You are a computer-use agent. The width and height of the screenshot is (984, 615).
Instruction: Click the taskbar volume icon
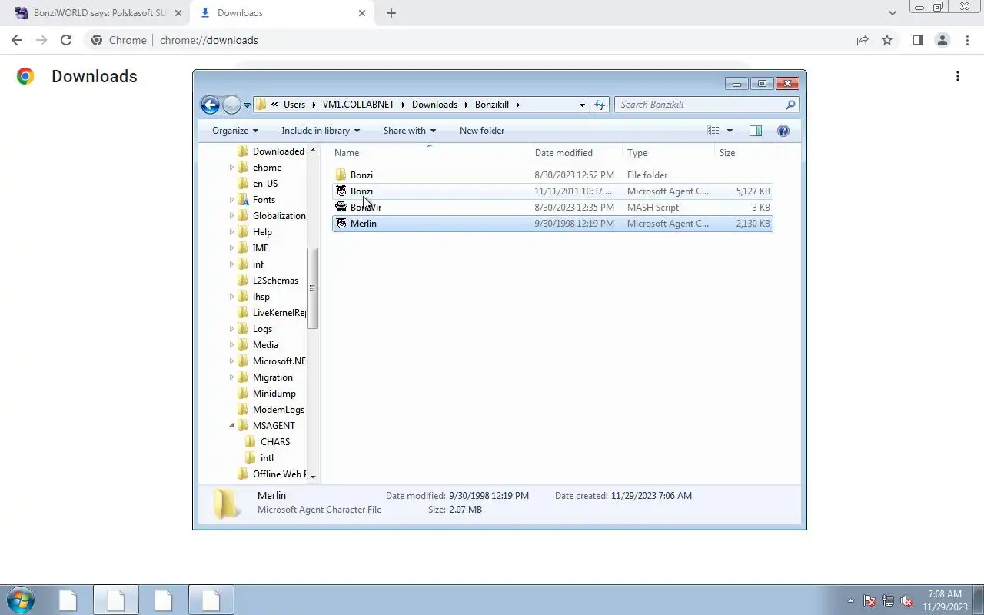906,600
